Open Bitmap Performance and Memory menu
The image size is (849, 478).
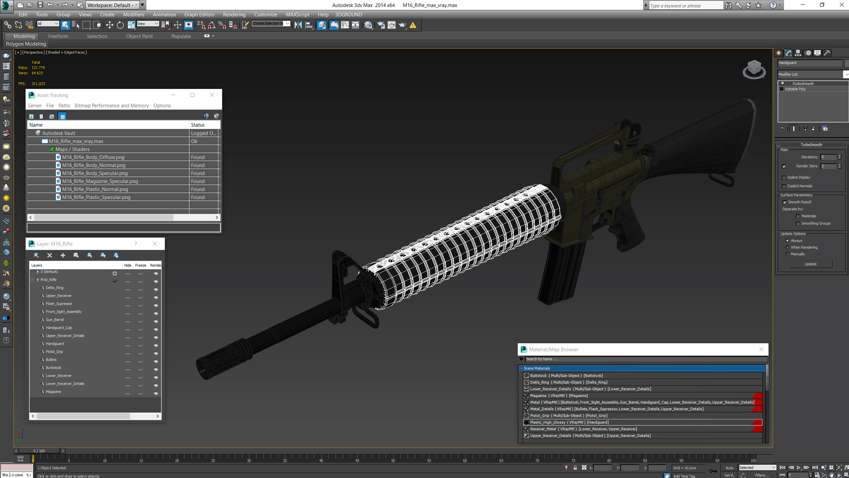coord(111,106)
